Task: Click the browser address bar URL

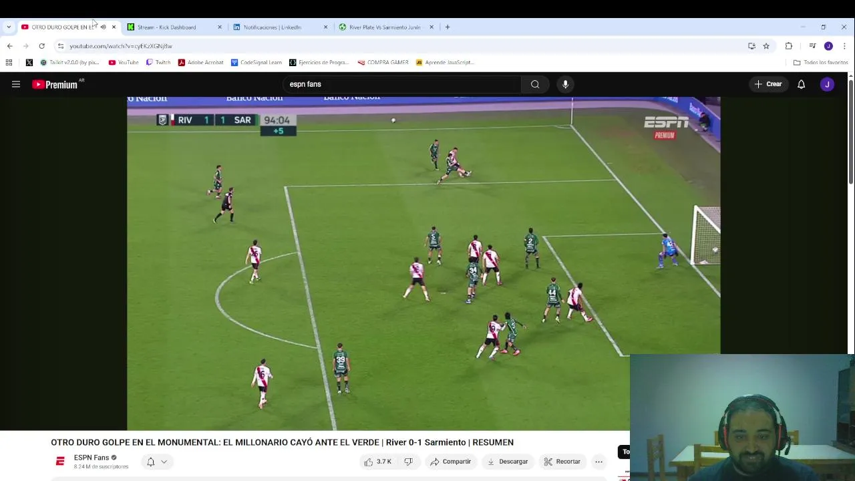Action: tap(121, 46)
